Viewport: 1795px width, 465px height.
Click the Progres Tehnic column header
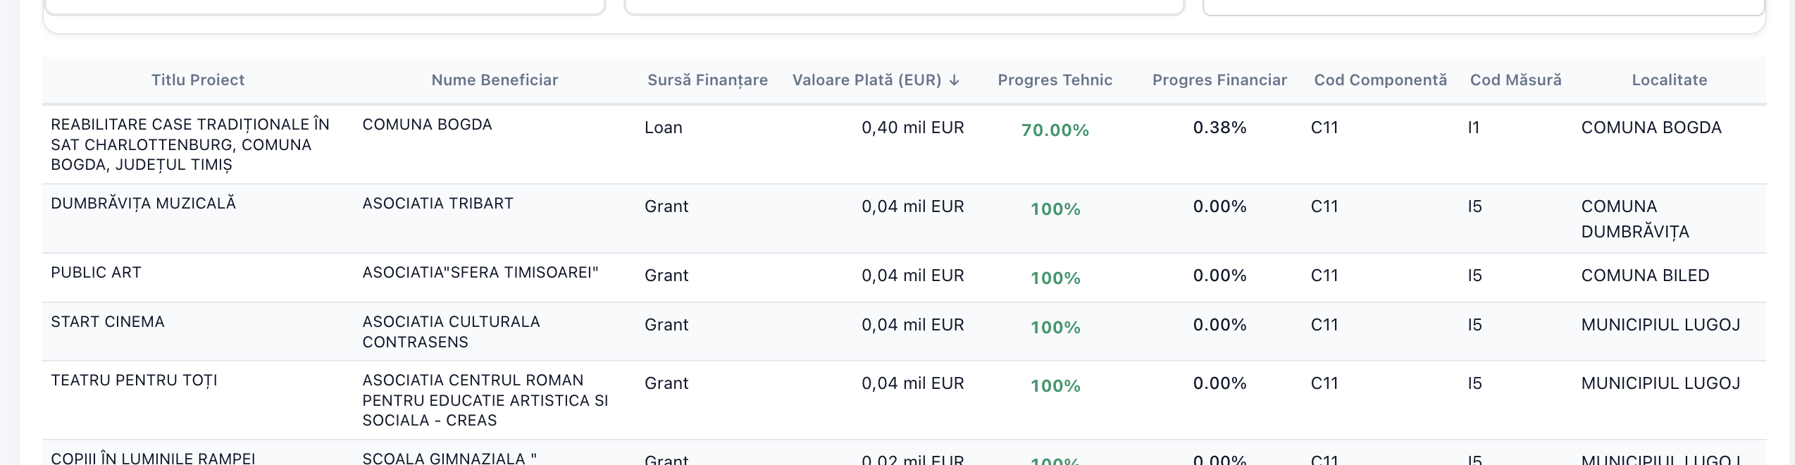tap(1055, 80)
